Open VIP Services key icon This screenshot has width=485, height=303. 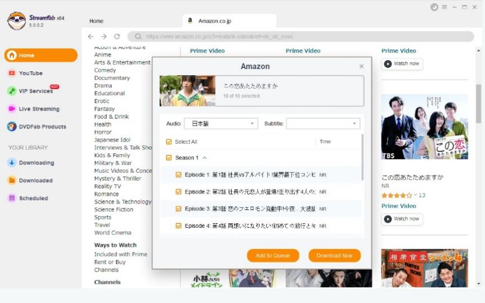(12, 91)
